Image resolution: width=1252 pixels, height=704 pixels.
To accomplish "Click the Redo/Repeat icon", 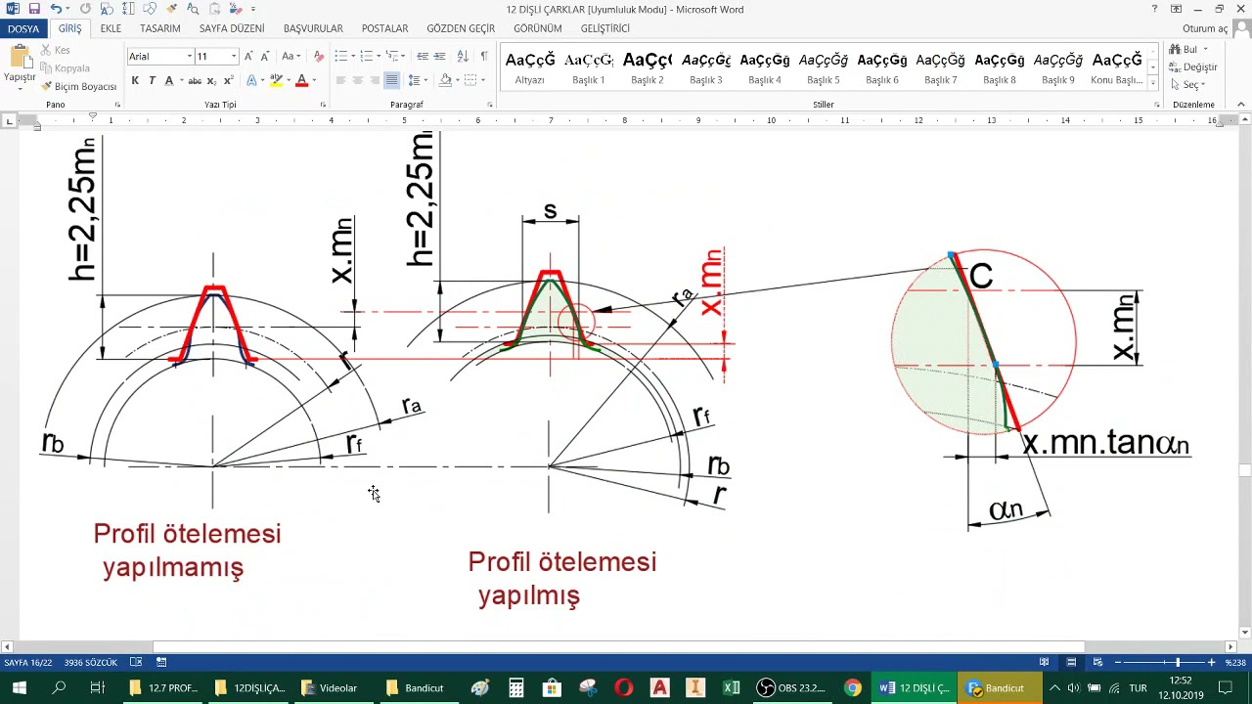I will click(x=86, y=9).
